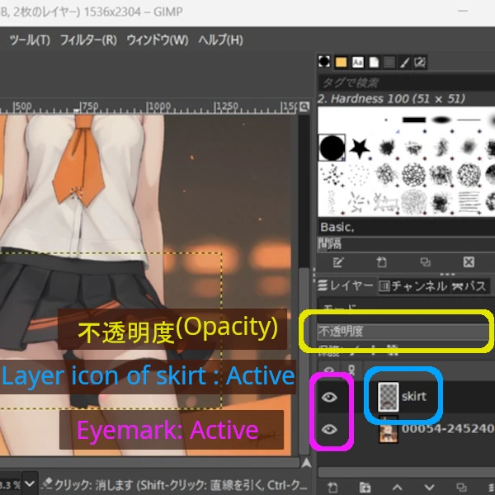Image resolution: width=495 pixels, height=495 pixels.
Task: Open the paintbrush icon dock tab
Action: (405, 62)
